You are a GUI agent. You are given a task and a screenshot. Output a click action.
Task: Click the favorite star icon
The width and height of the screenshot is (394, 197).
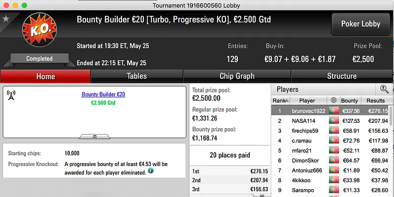pos(6,19)
